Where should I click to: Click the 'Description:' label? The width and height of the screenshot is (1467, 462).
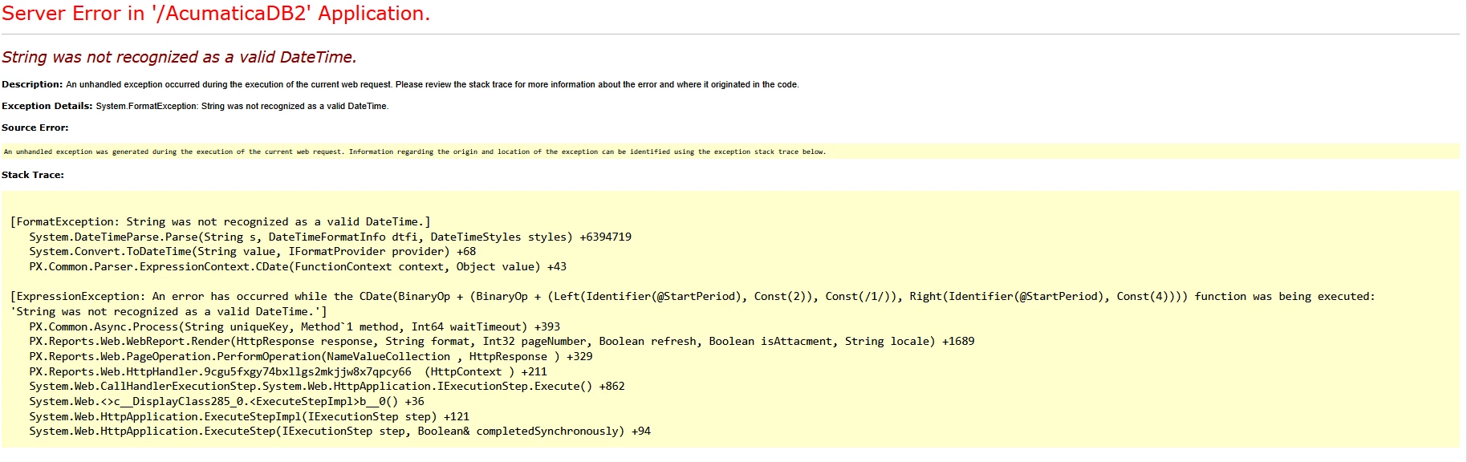[x=32, y=84]
